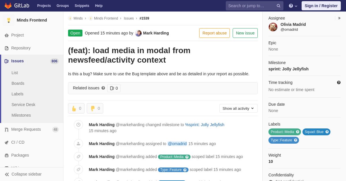Click the 806 issues count badge
The width and height of the screenshot is (346, 181).
[54, 61]
